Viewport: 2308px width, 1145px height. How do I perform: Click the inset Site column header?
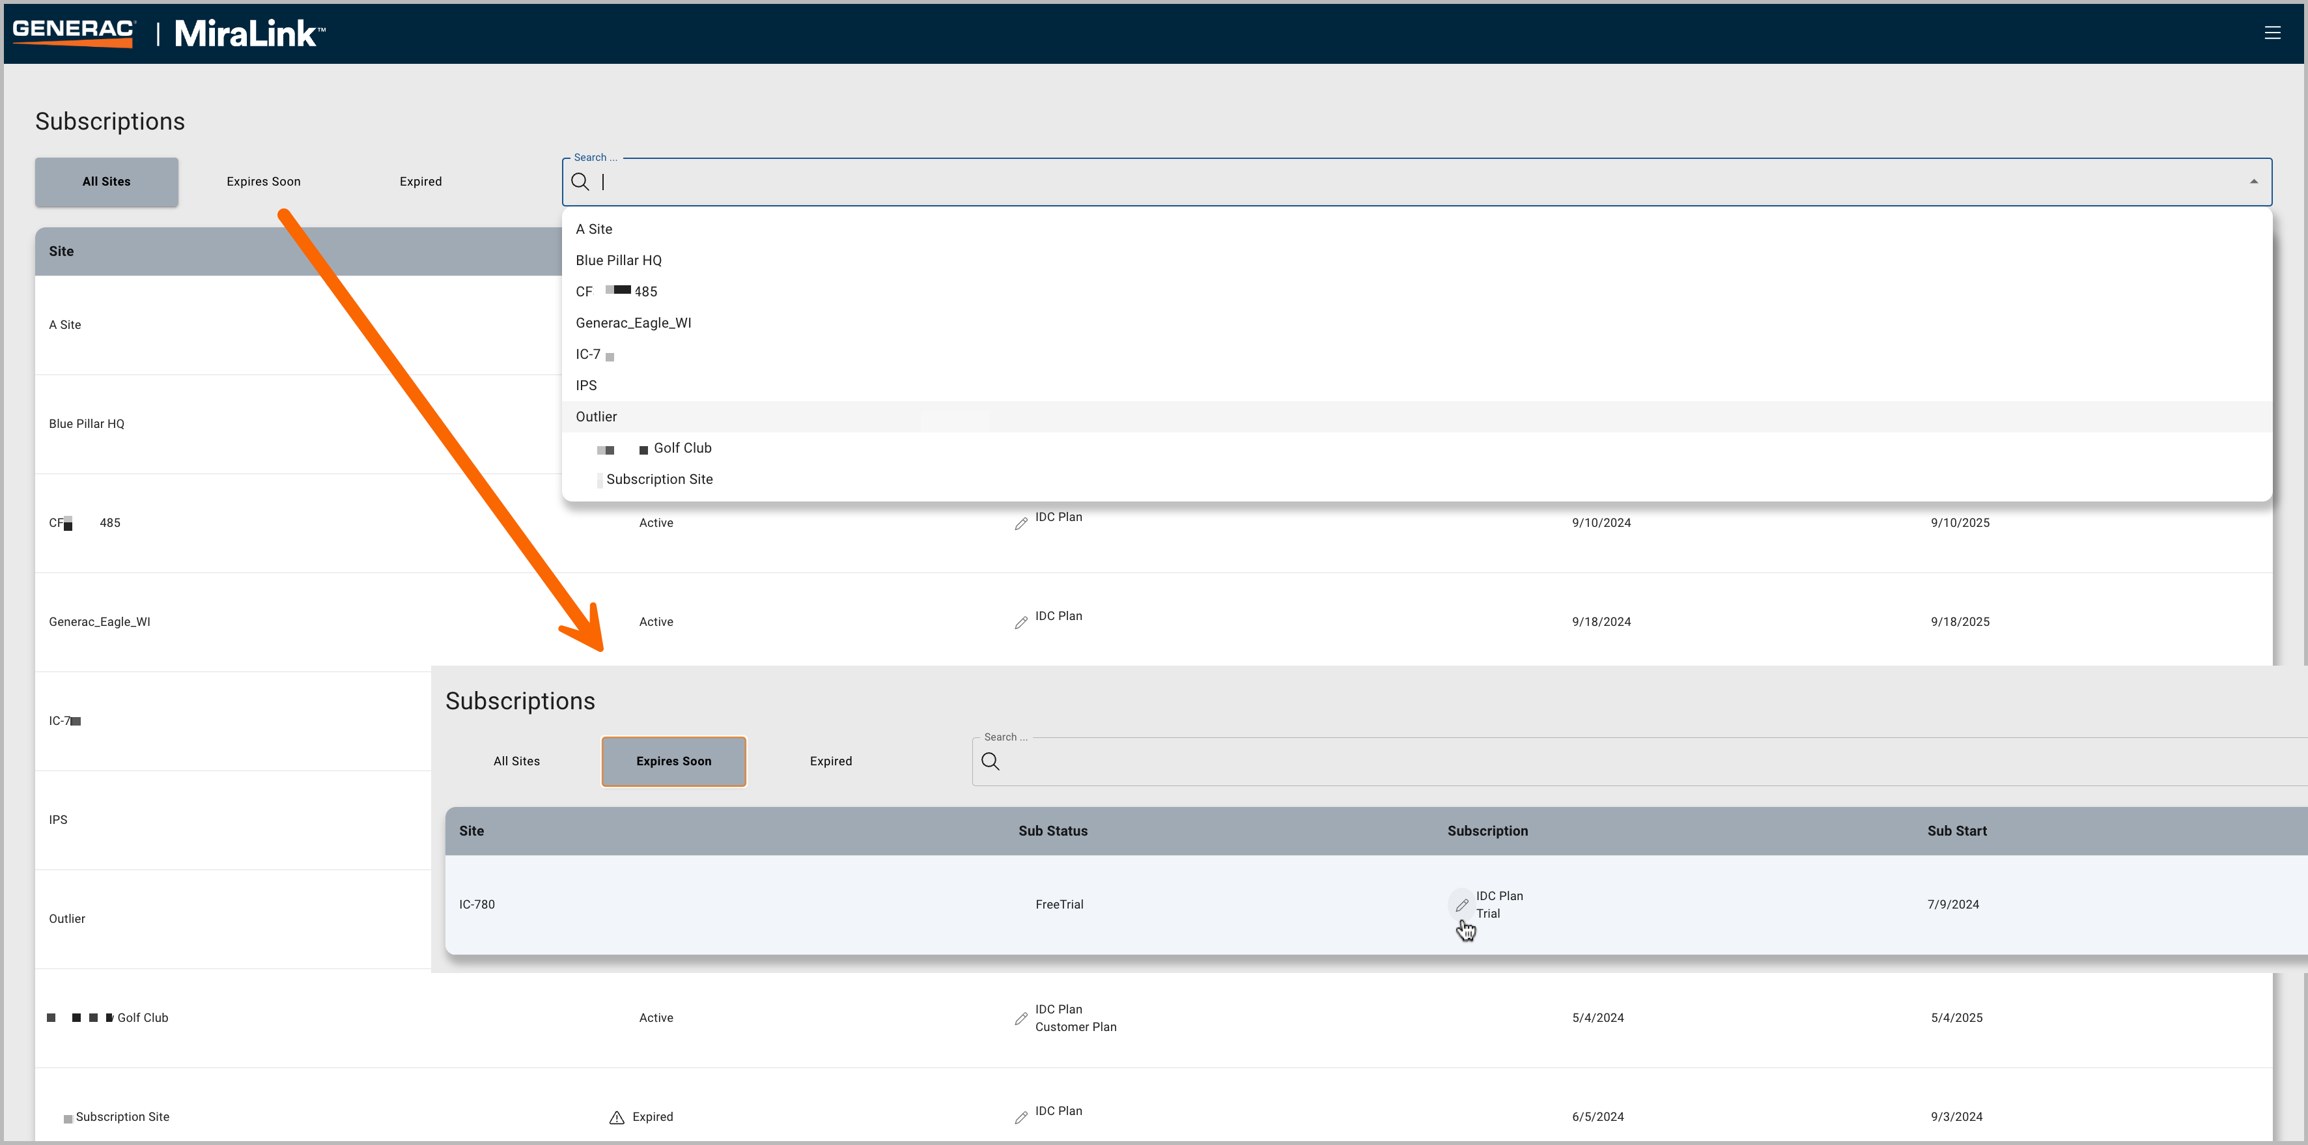click(x=471, y=832)
